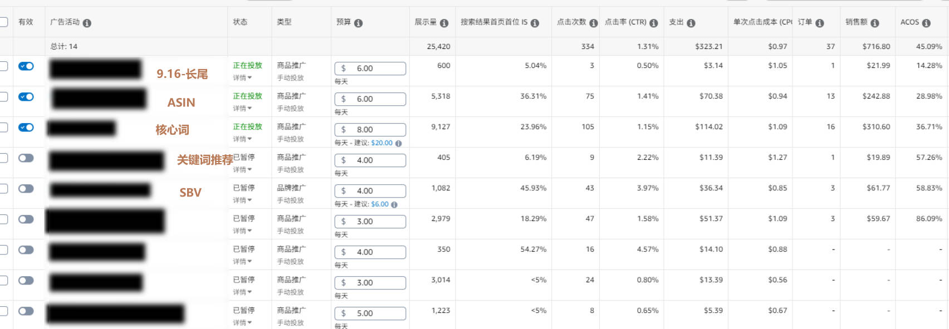Show info for 点击率 (CTR) column
The width and height of the screenshot is (949, 329).
(x=654, y=23)
